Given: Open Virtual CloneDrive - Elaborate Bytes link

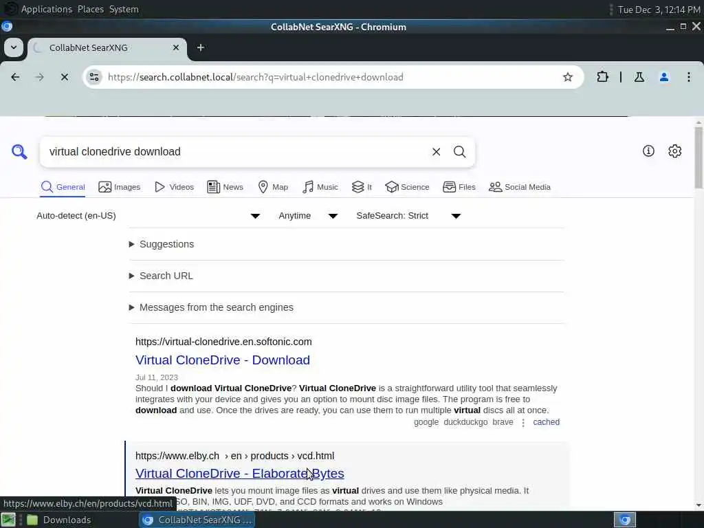Looking at the screenshot, I should [x=240, y=474].
